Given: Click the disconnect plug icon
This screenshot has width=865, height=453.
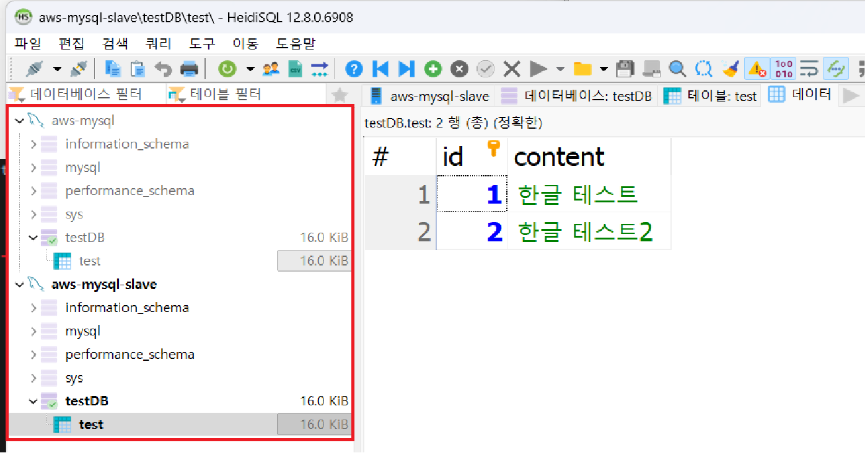Looking at the screenshot, I should 79,68.
